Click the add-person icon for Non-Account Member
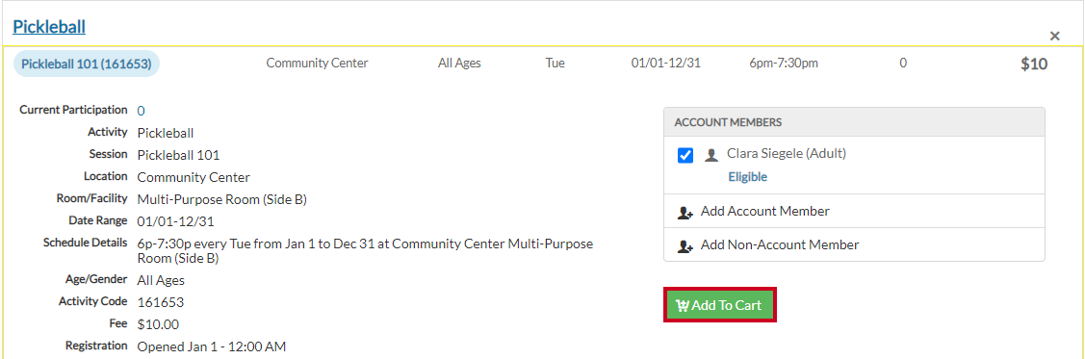 point(685,245)
